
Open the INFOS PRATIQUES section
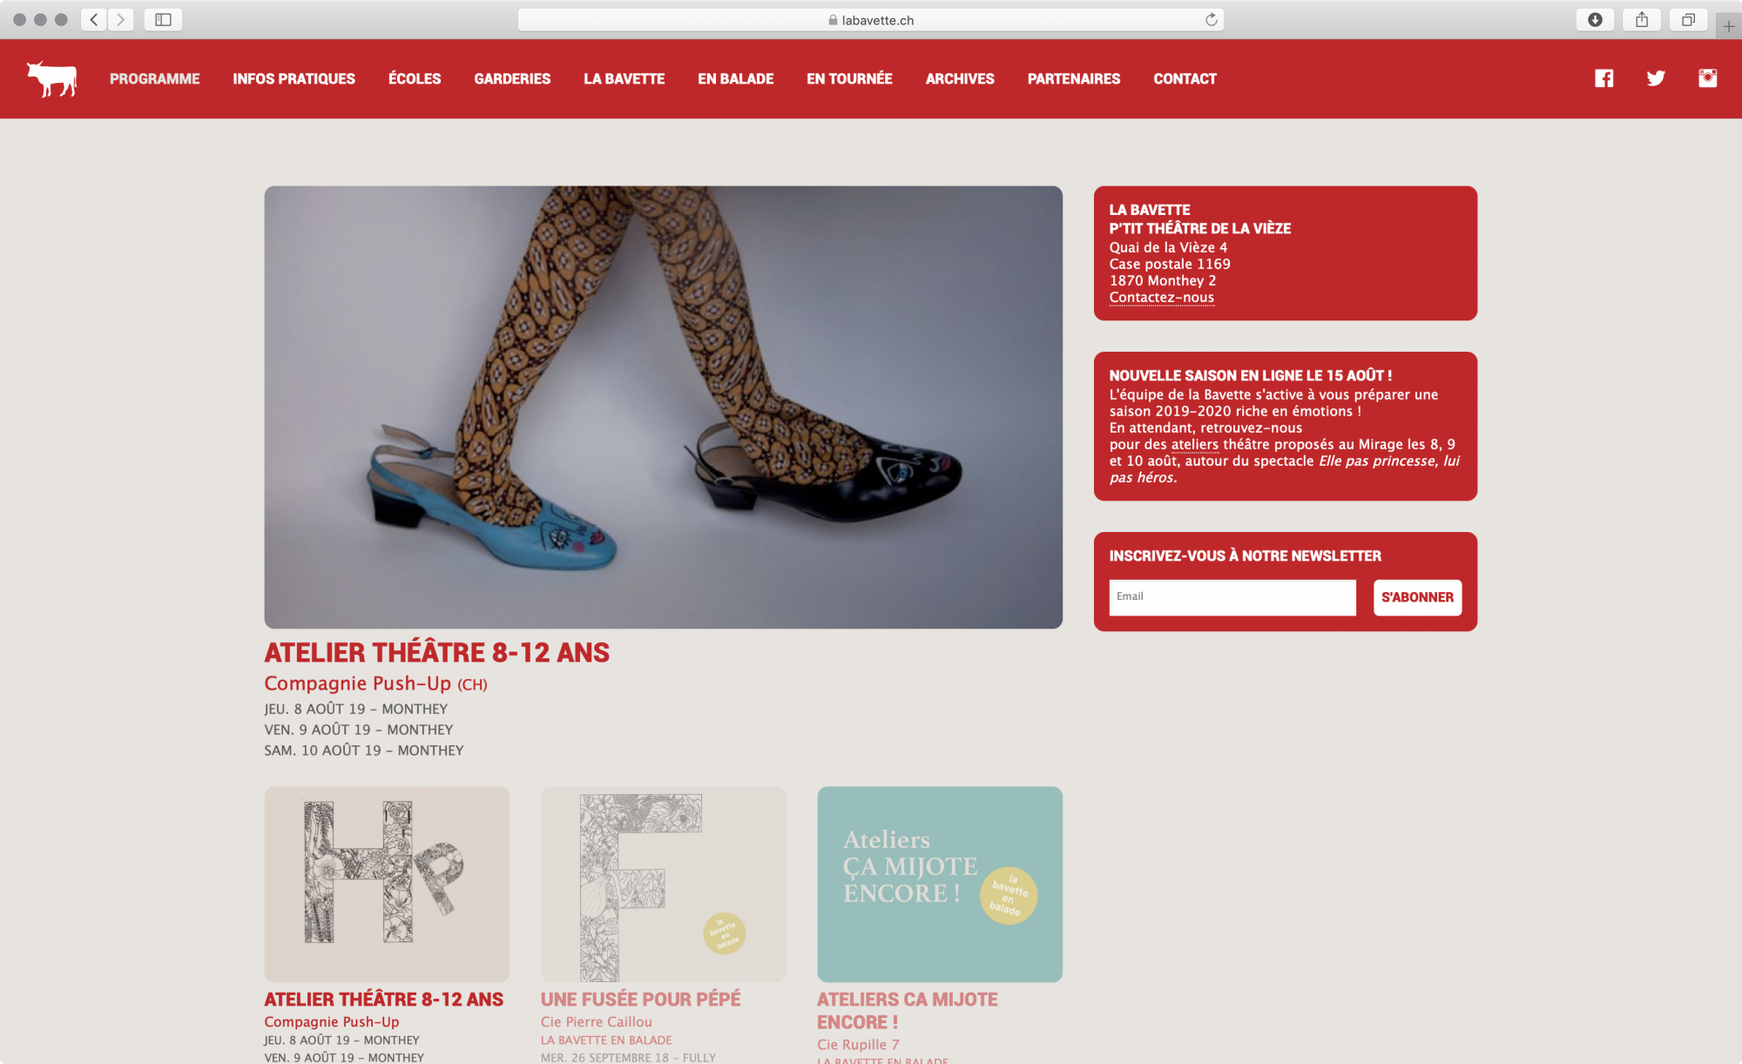click(x=294, y=78)
